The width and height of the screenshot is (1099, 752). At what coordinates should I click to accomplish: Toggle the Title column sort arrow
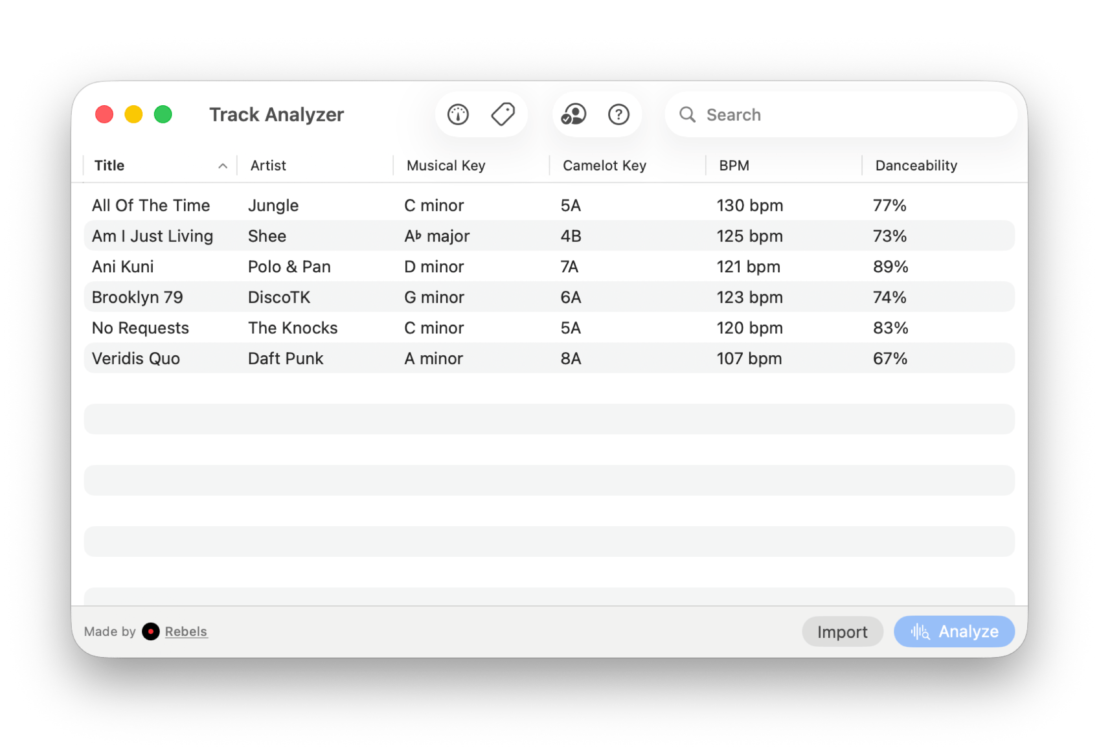coord(223,166)
